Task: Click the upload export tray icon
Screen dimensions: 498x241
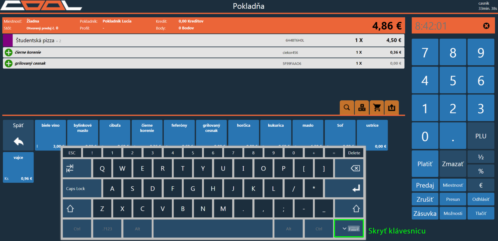Action: tap(392, 107)
